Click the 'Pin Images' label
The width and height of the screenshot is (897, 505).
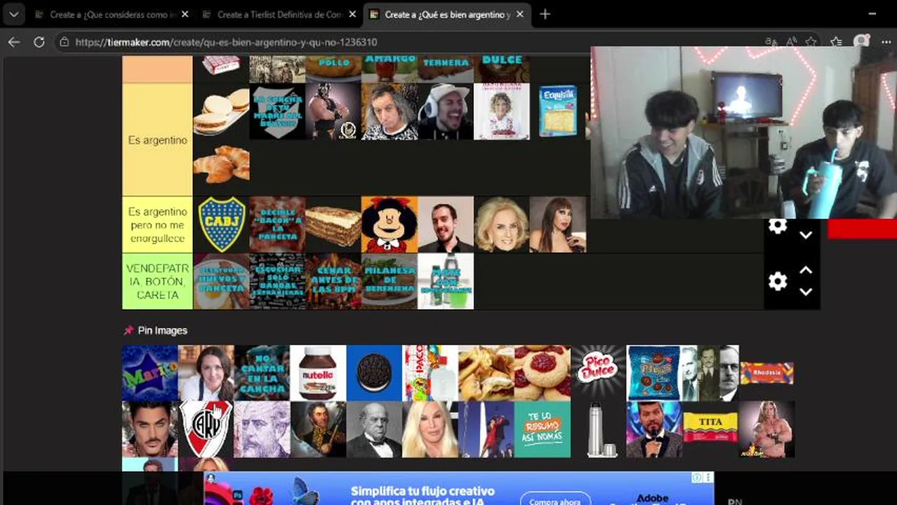click(x=162, y=330)
